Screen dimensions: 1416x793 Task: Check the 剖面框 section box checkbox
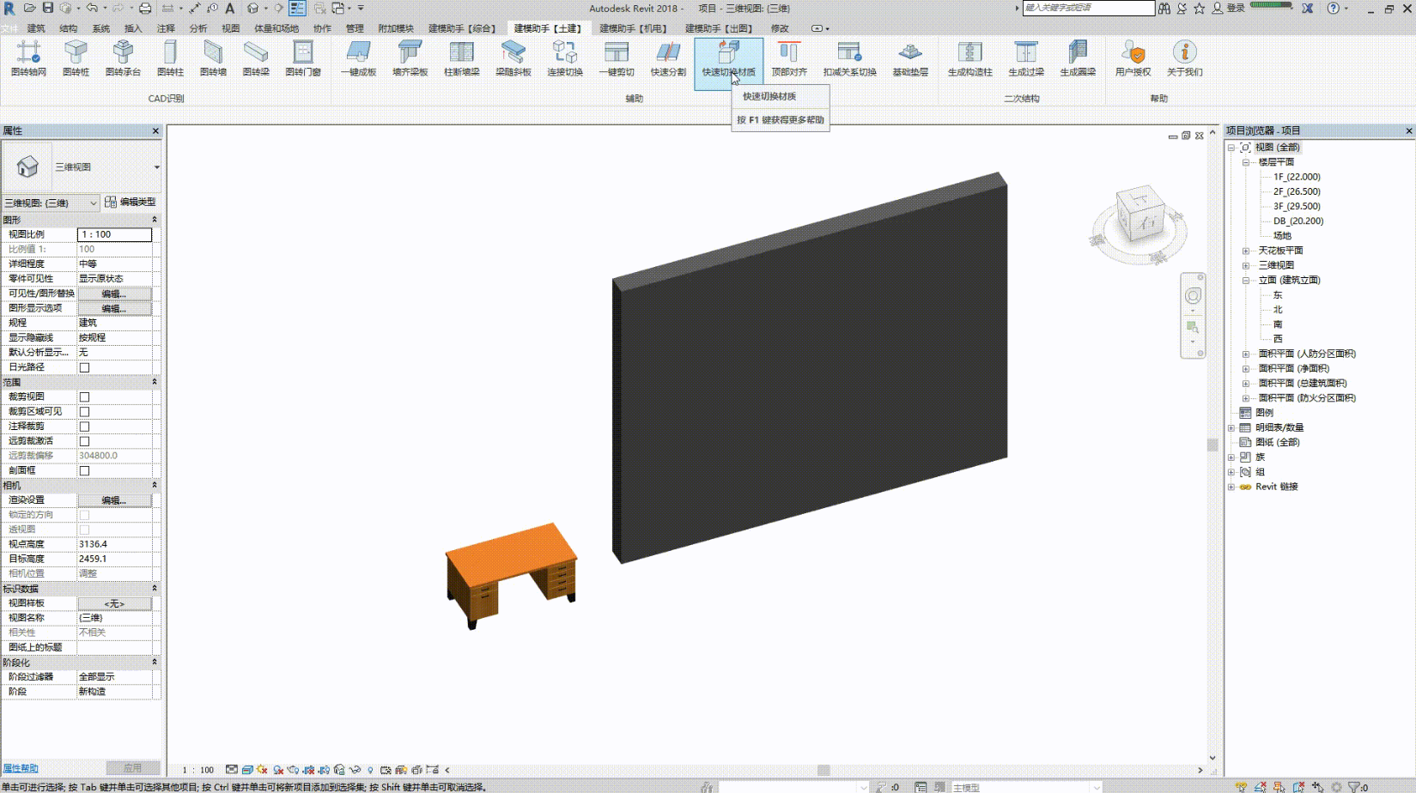(x=84, y=470)
